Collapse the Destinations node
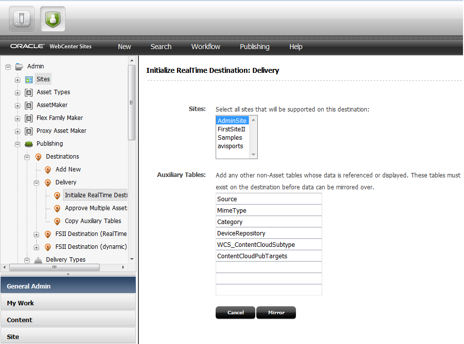Viewport: 464px width, 344px height. [27, 157]
